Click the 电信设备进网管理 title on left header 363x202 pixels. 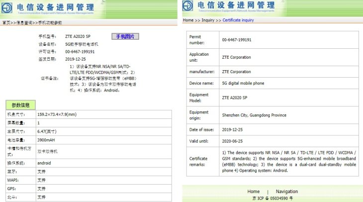tap(55, 7)
